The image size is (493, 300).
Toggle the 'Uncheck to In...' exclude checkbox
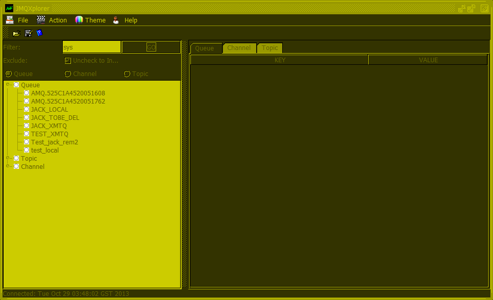click(68, 60)
